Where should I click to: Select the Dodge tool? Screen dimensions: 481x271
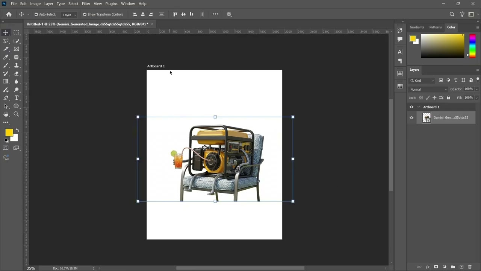point(17,90)
